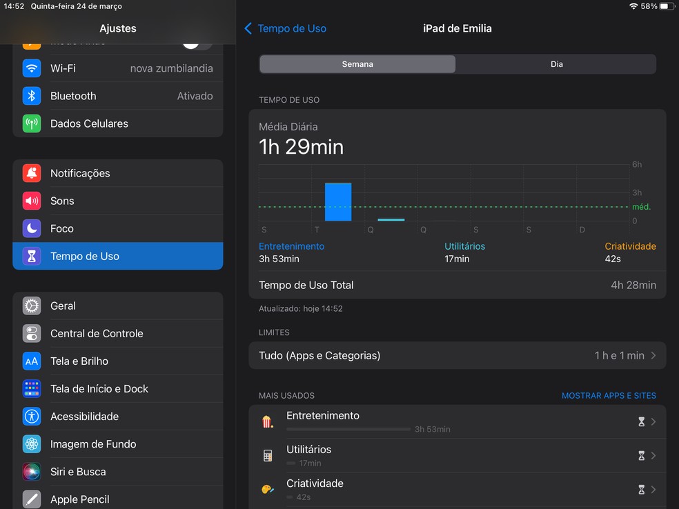Tap hourglass limit icon on Criatividade row

(x=641, y=490)
